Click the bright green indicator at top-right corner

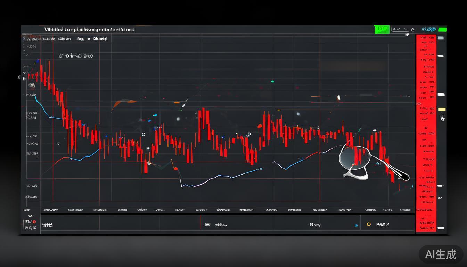[x=442, y=30]
